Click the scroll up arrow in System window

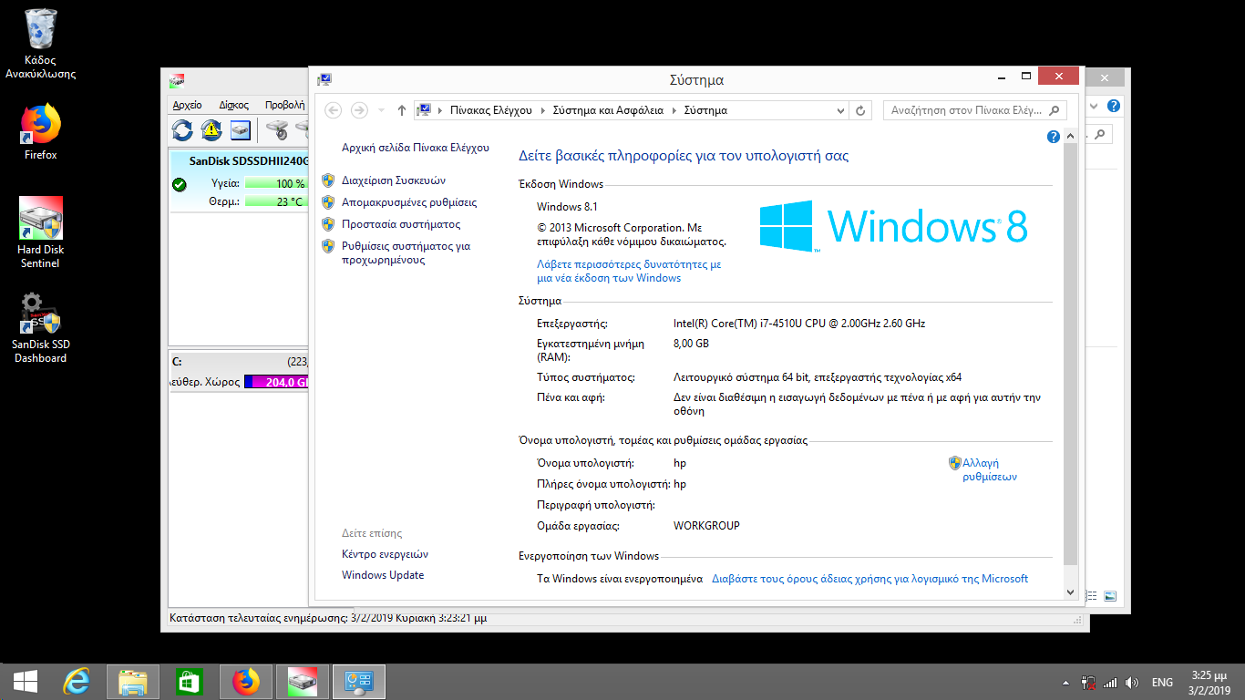point(1071,136)
